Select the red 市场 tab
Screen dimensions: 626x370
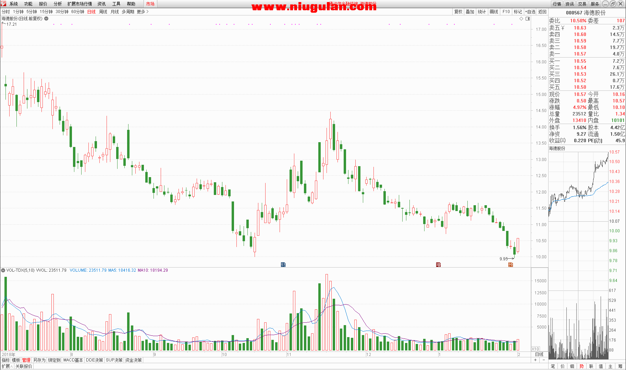click(x=150, y=4)
